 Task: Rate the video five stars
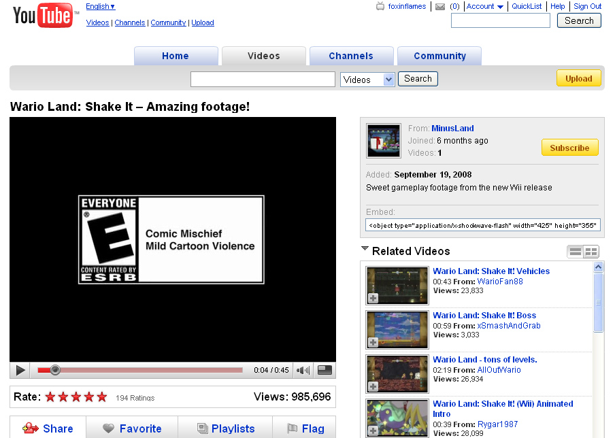[x=102, y=397]
